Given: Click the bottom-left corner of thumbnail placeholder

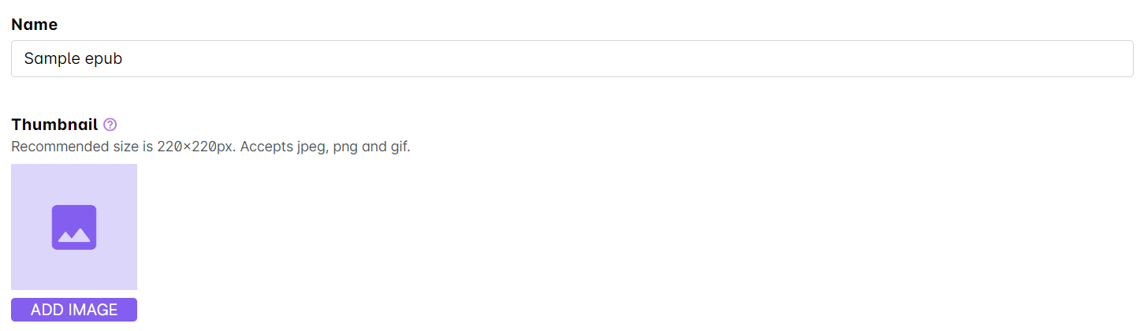Looking at the screenshot, I should point(15,286).
